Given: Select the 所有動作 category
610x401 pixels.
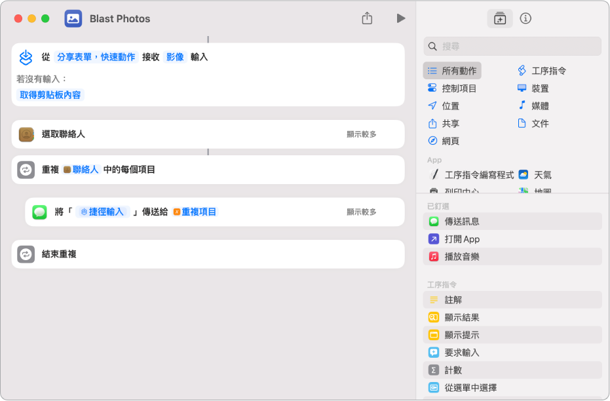Looking at the screenshot, I should coord(452,71).
